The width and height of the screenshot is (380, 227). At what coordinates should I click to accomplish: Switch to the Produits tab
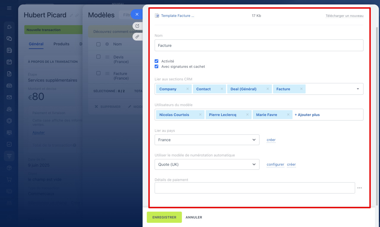pyautogui.click(x=61, y=44)
